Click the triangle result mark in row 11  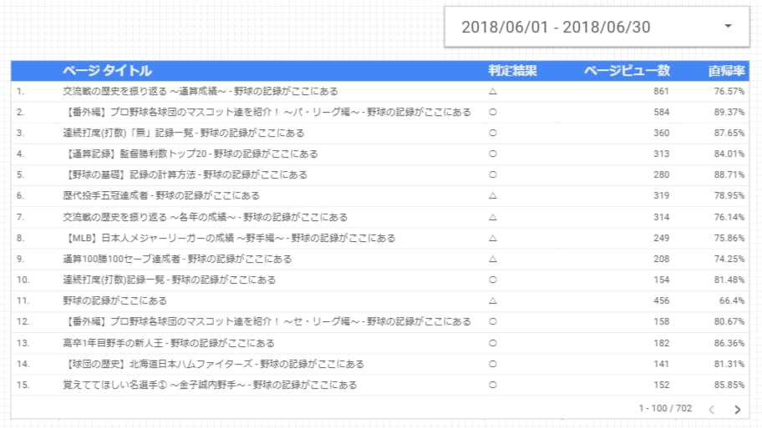tap(493, 300)
